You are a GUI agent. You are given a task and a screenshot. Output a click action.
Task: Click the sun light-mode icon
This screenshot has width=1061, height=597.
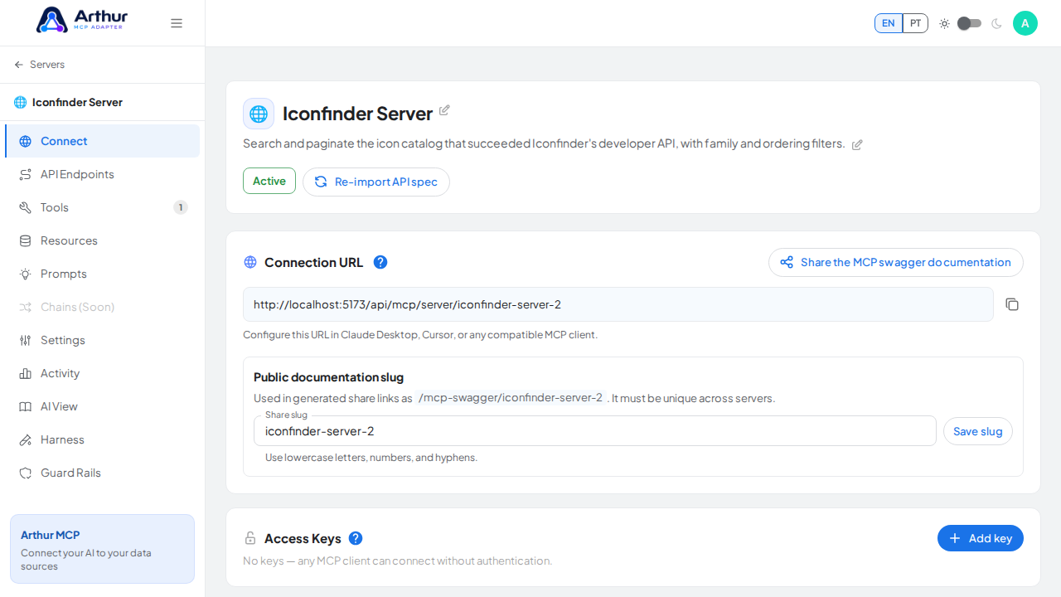(944, 23)
